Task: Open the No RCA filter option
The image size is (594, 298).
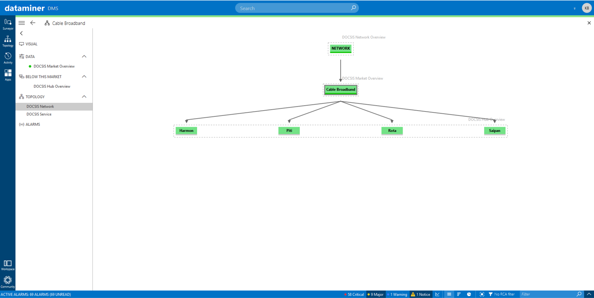Action: (501, 294)
